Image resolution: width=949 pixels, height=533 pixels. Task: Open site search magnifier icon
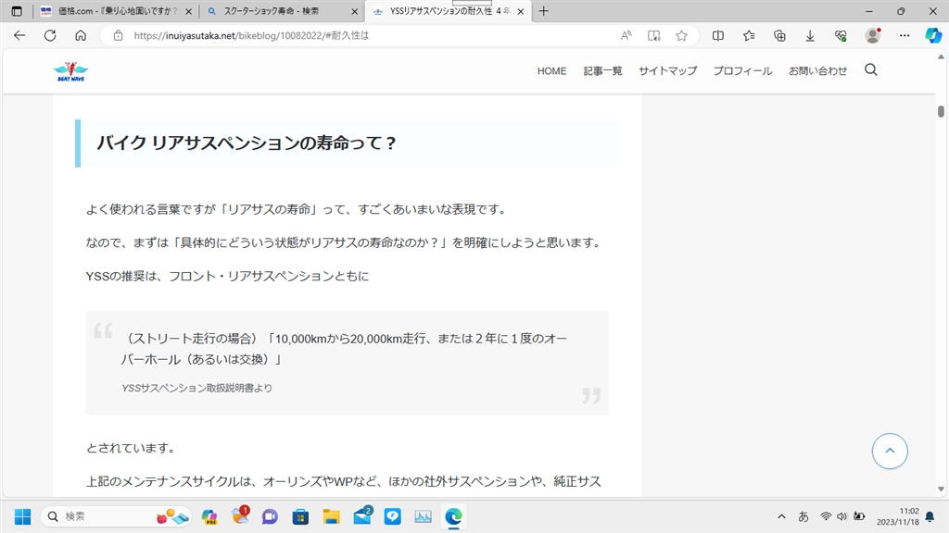[x=871, y=70]
